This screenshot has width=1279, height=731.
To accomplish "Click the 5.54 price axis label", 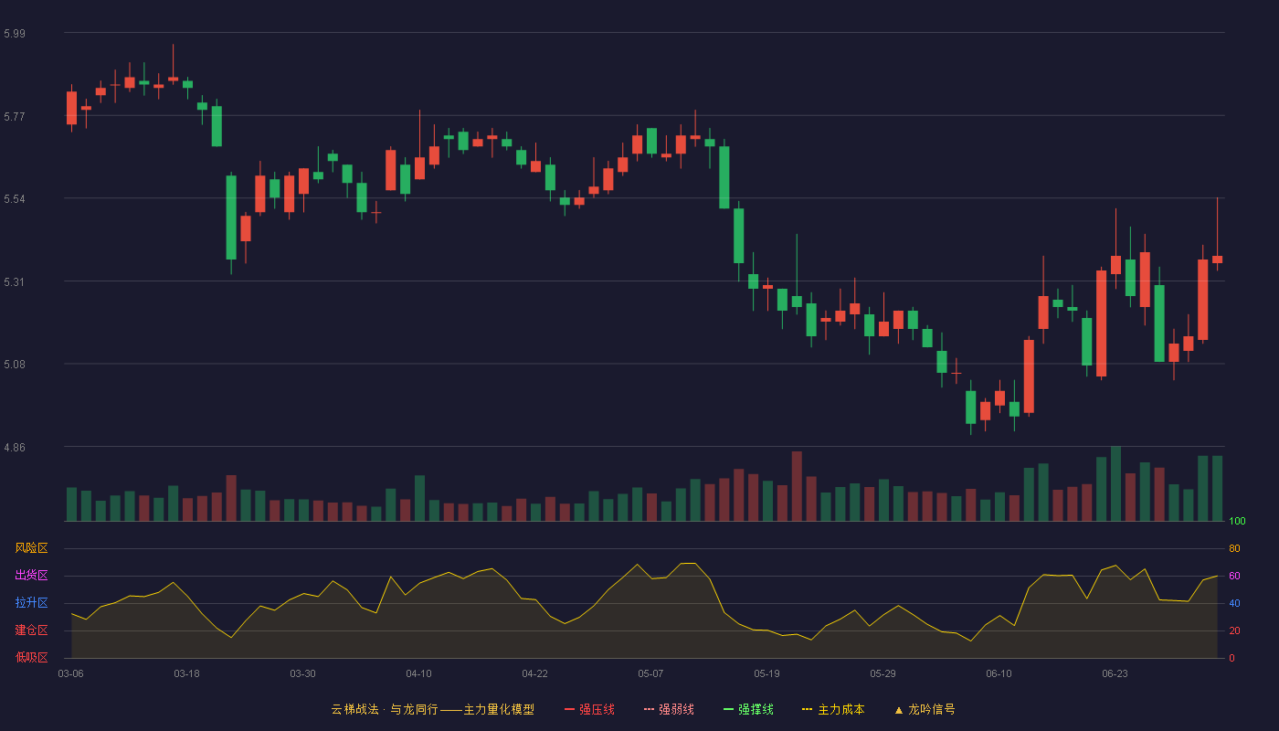I will (15, 199).
